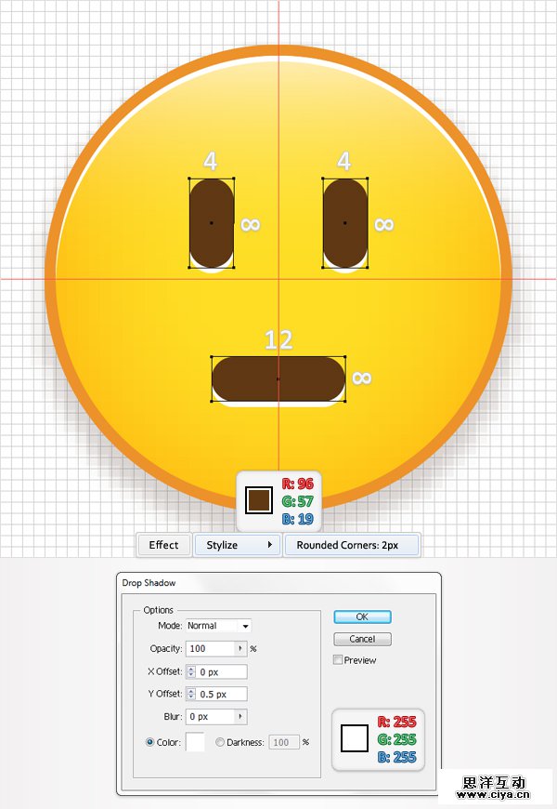
Task: Open the Stylize submenu
Action: pos(238,545)
